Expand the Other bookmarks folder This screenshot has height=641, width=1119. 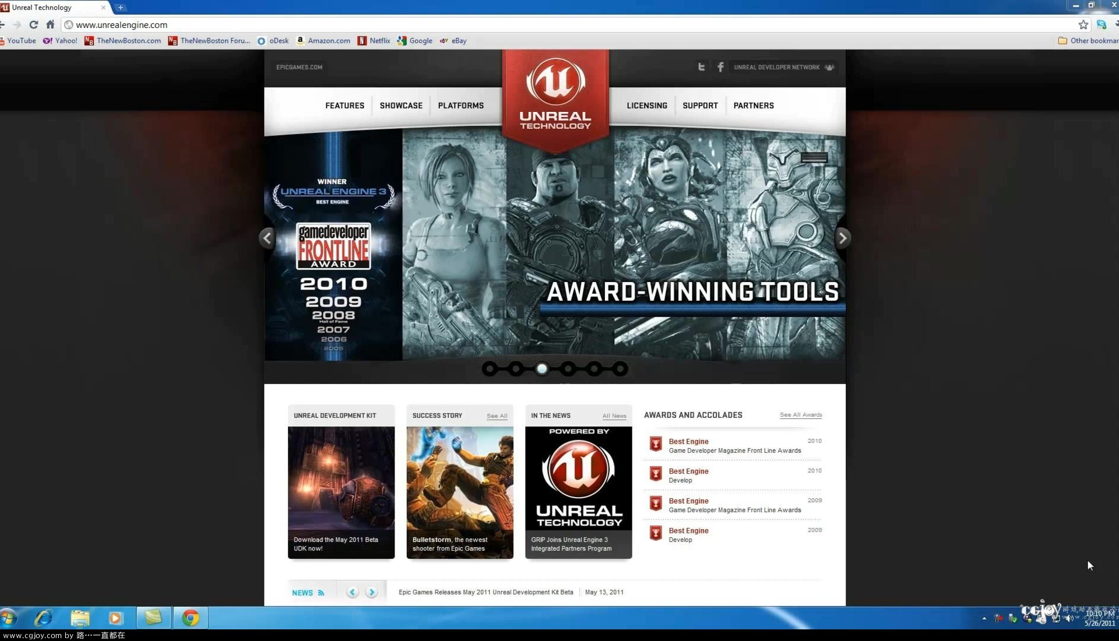pos(1088,41)
